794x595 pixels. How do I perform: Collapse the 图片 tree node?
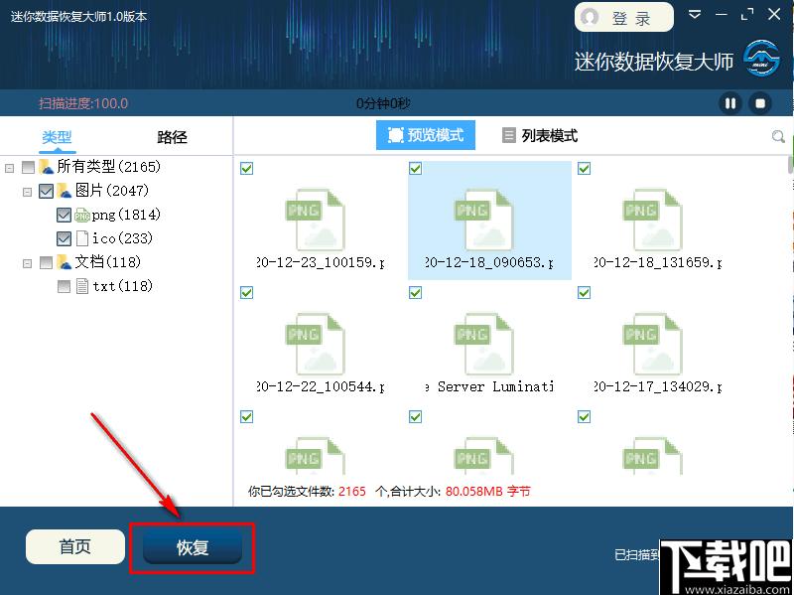28,192
